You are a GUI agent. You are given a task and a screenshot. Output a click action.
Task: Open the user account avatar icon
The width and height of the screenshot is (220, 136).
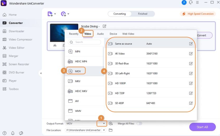point(184,2)
